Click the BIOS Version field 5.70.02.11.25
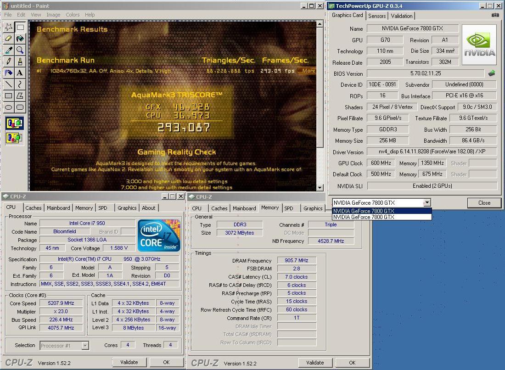This screenshot has width=505, height=370. (x=426, y=73)
